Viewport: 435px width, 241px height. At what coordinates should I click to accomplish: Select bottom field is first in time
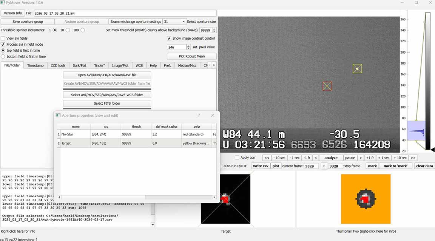(x=3, y=56)
